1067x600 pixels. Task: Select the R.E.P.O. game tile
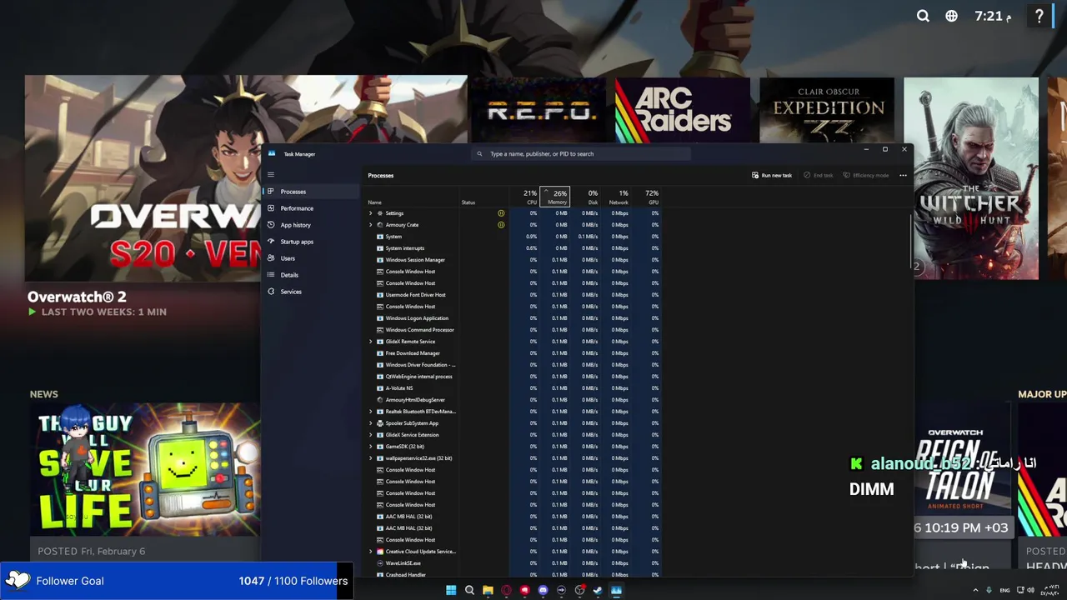click(538, 112)
